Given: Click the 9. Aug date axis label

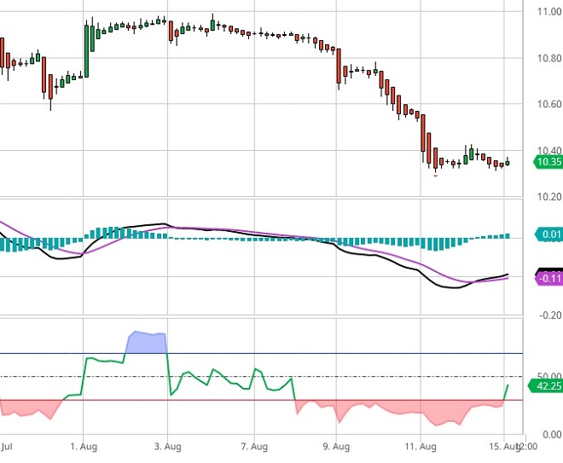Looking at the screenshot, I should tap(336, 447).
